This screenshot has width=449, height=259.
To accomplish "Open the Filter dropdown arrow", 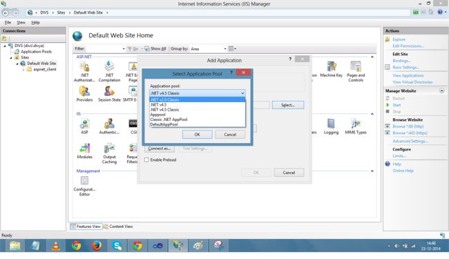I will pos(124,49).
